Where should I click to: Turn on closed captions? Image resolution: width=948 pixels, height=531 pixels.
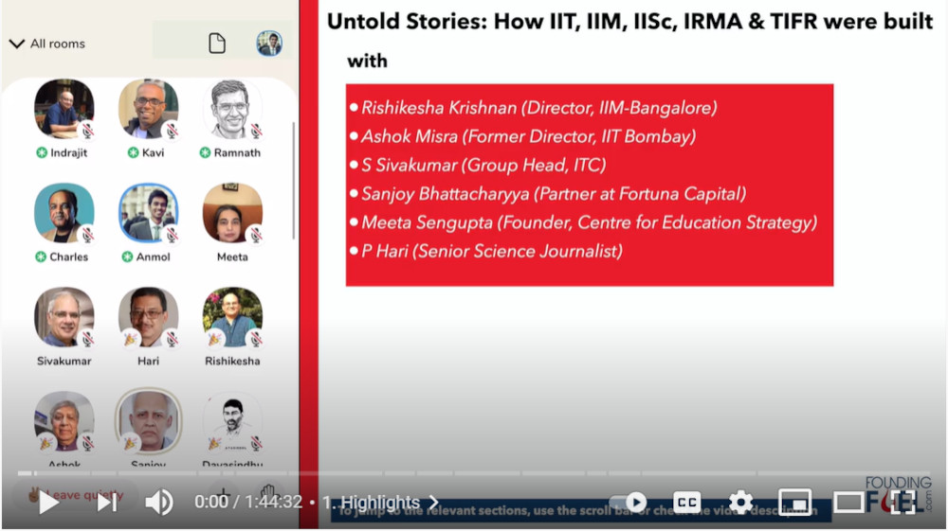686,502
